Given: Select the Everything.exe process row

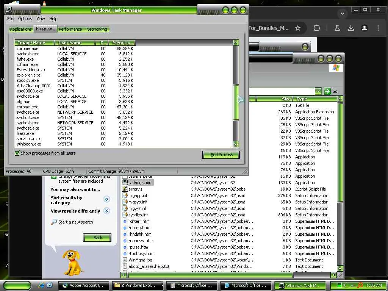Looking at the screenshot, I should pyautogui.click(x=75, y=70).
